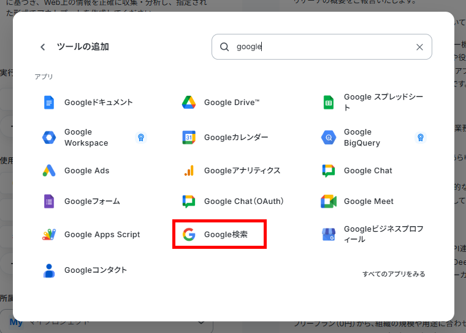
Task: Open すべてのアプリをみる link
Action: (394, 274)
